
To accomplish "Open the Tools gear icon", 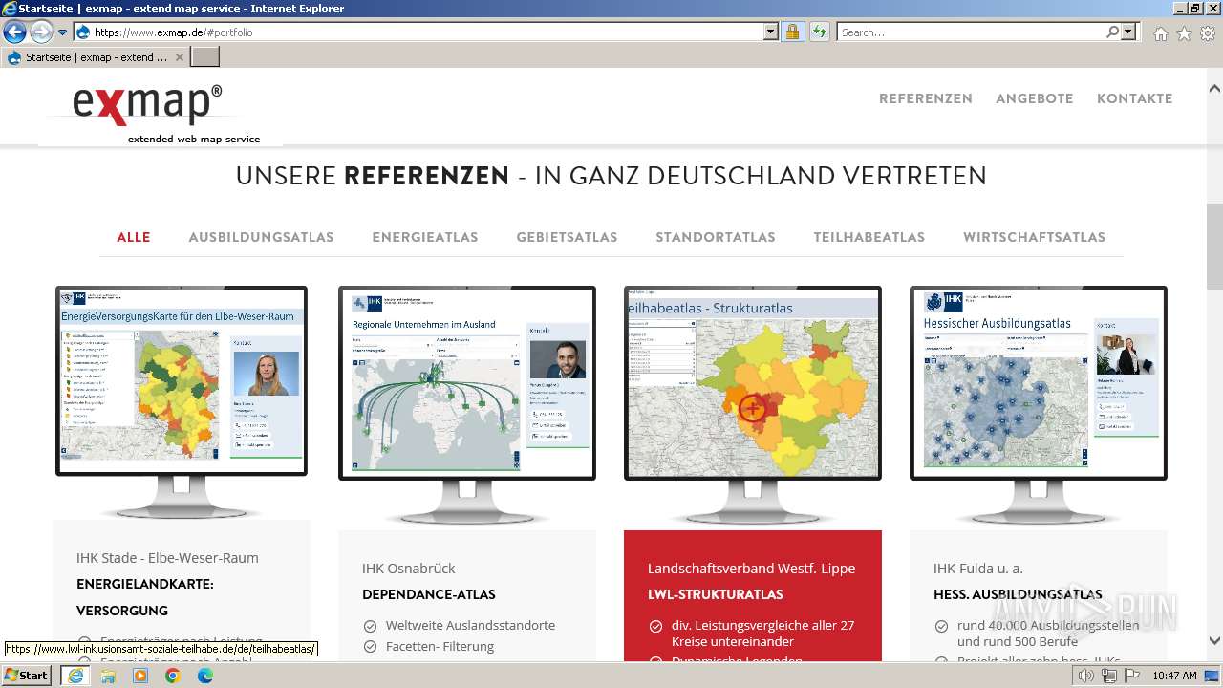I will coord(1208,33).
